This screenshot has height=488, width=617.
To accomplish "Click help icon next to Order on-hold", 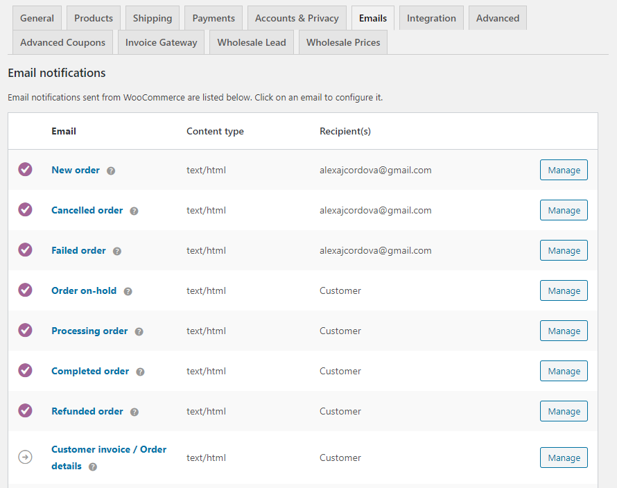I will 128,291.
